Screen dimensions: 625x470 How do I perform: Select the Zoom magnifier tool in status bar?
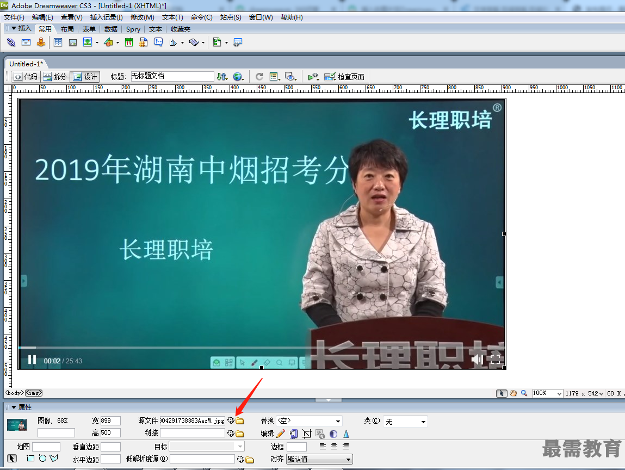click(x=524, y=393)
